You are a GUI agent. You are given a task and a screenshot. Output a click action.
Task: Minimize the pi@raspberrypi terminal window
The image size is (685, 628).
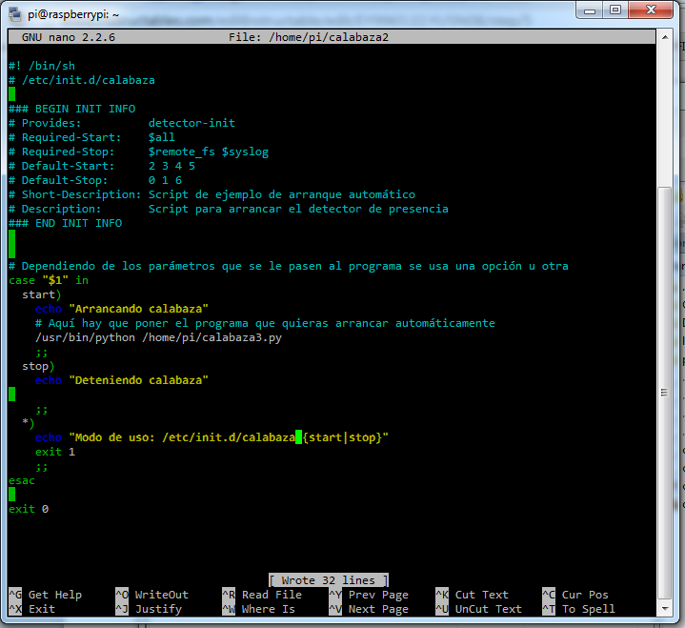coord(590,10)
